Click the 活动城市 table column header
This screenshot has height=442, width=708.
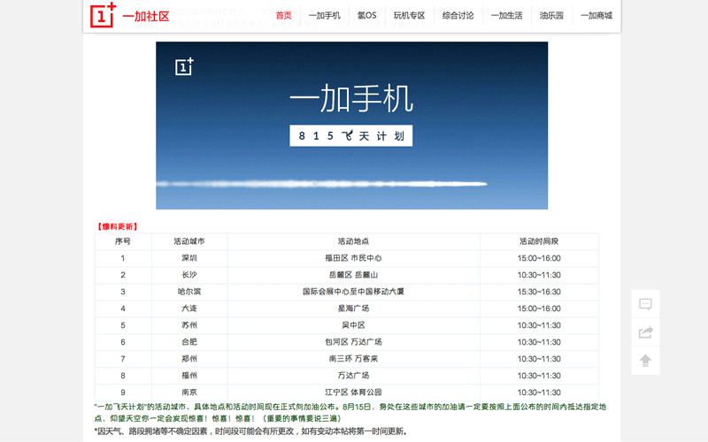[189, 241]
